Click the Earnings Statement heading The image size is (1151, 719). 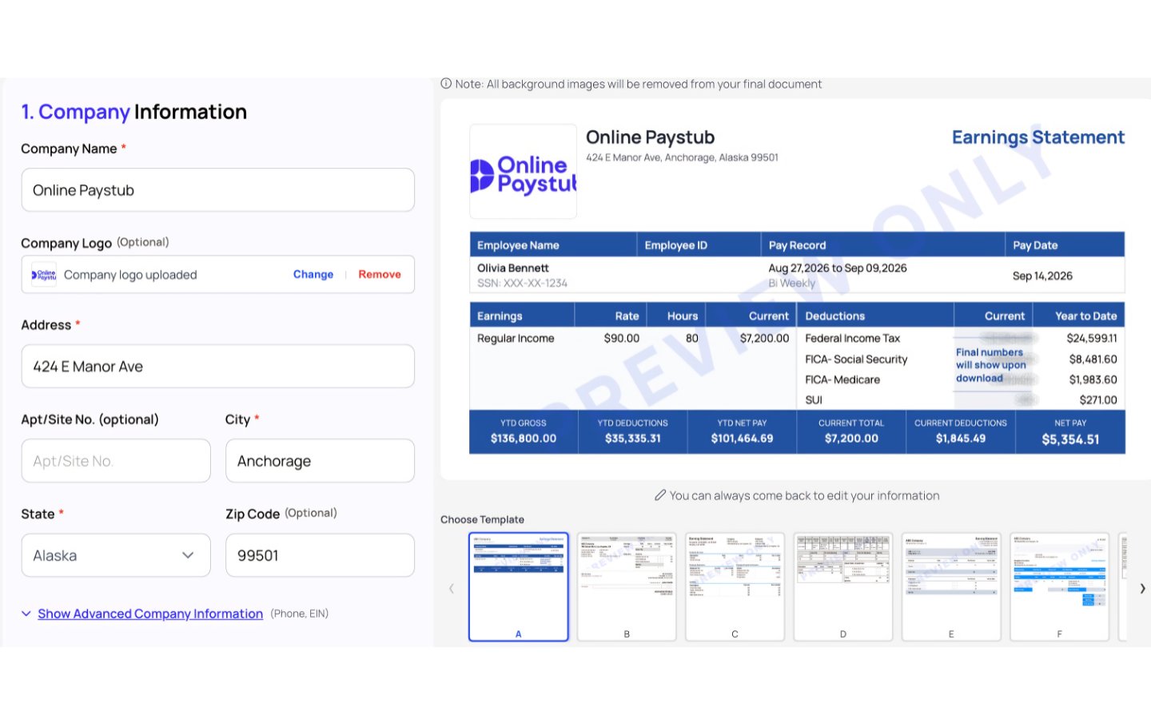tap(1038, 137)
